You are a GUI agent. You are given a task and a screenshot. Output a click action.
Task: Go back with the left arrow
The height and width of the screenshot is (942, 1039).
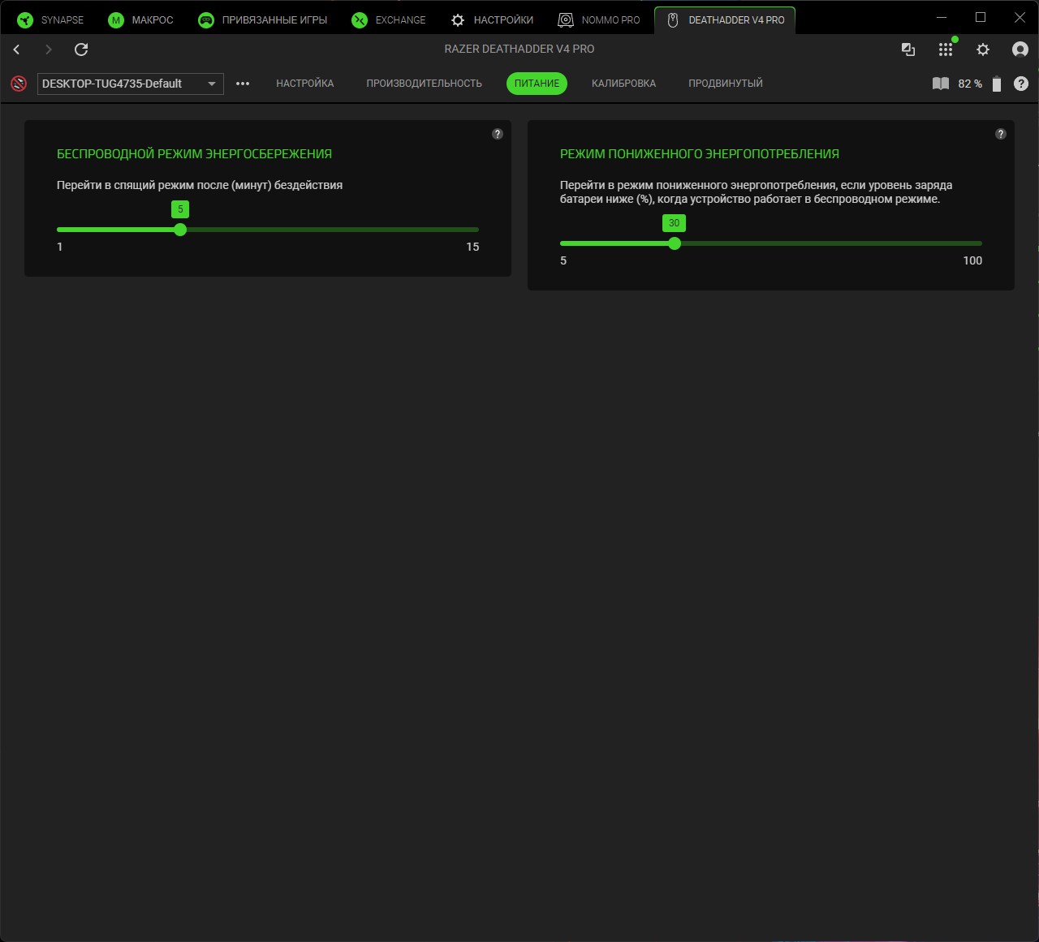(16, 49)
